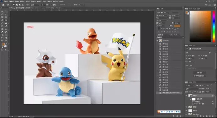Switch to the second document tab
This screenshot has width=217, height=118.
coord(48,8)
